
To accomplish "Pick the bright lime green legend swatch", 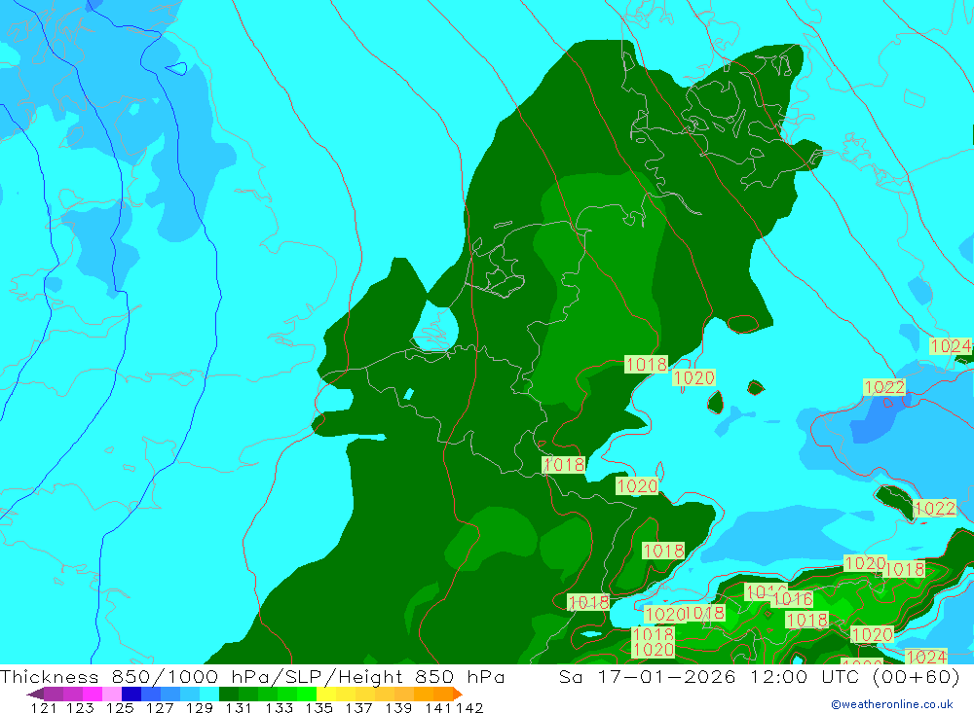I will pyautogui.click(x=307, y=694).
